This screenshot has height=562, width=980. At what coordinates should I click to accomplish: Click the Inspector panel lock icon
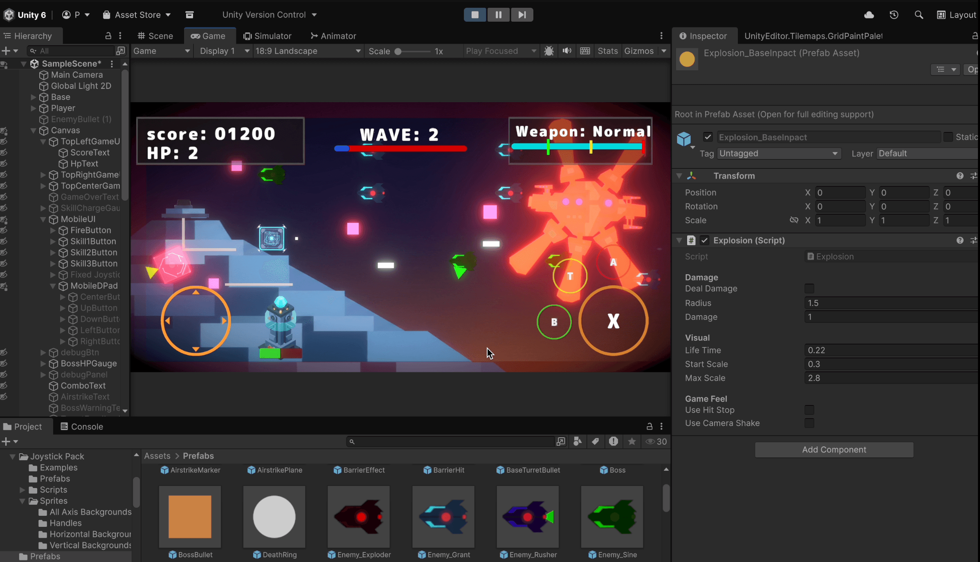[x=975, y=36]
